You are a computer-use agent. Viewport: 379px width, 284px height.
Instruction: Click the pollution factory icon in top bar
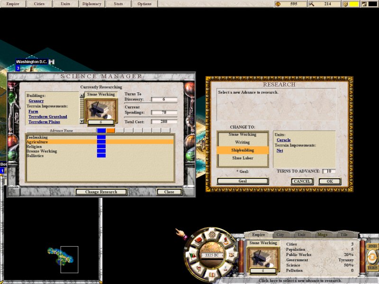click(x=364, y=4)
